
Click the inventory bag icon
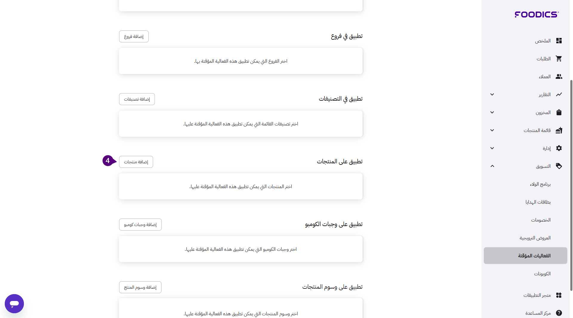click(559, 113)
